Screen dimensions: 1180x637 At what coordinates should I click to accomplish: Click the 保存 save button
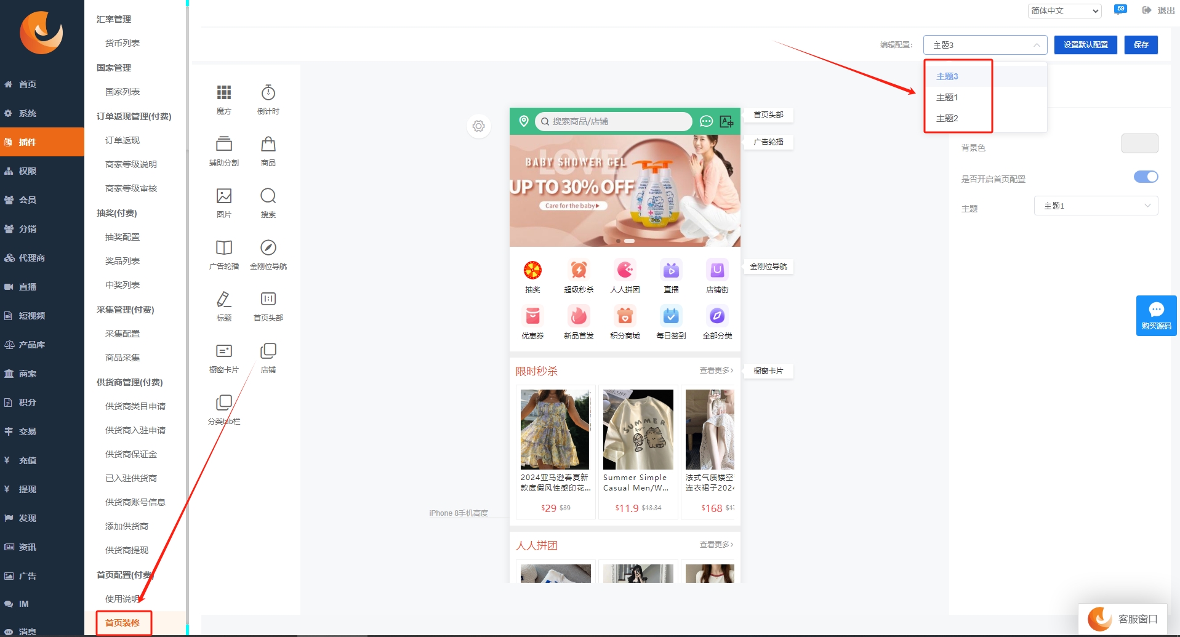click(x=1141, y=45)
